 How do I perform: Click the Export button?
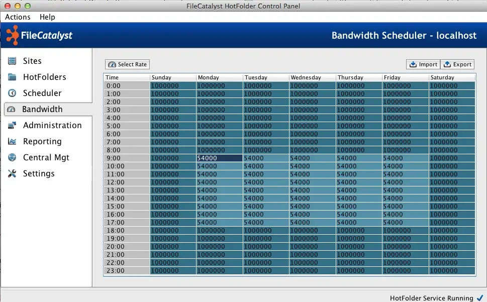[x=457, y=64]
